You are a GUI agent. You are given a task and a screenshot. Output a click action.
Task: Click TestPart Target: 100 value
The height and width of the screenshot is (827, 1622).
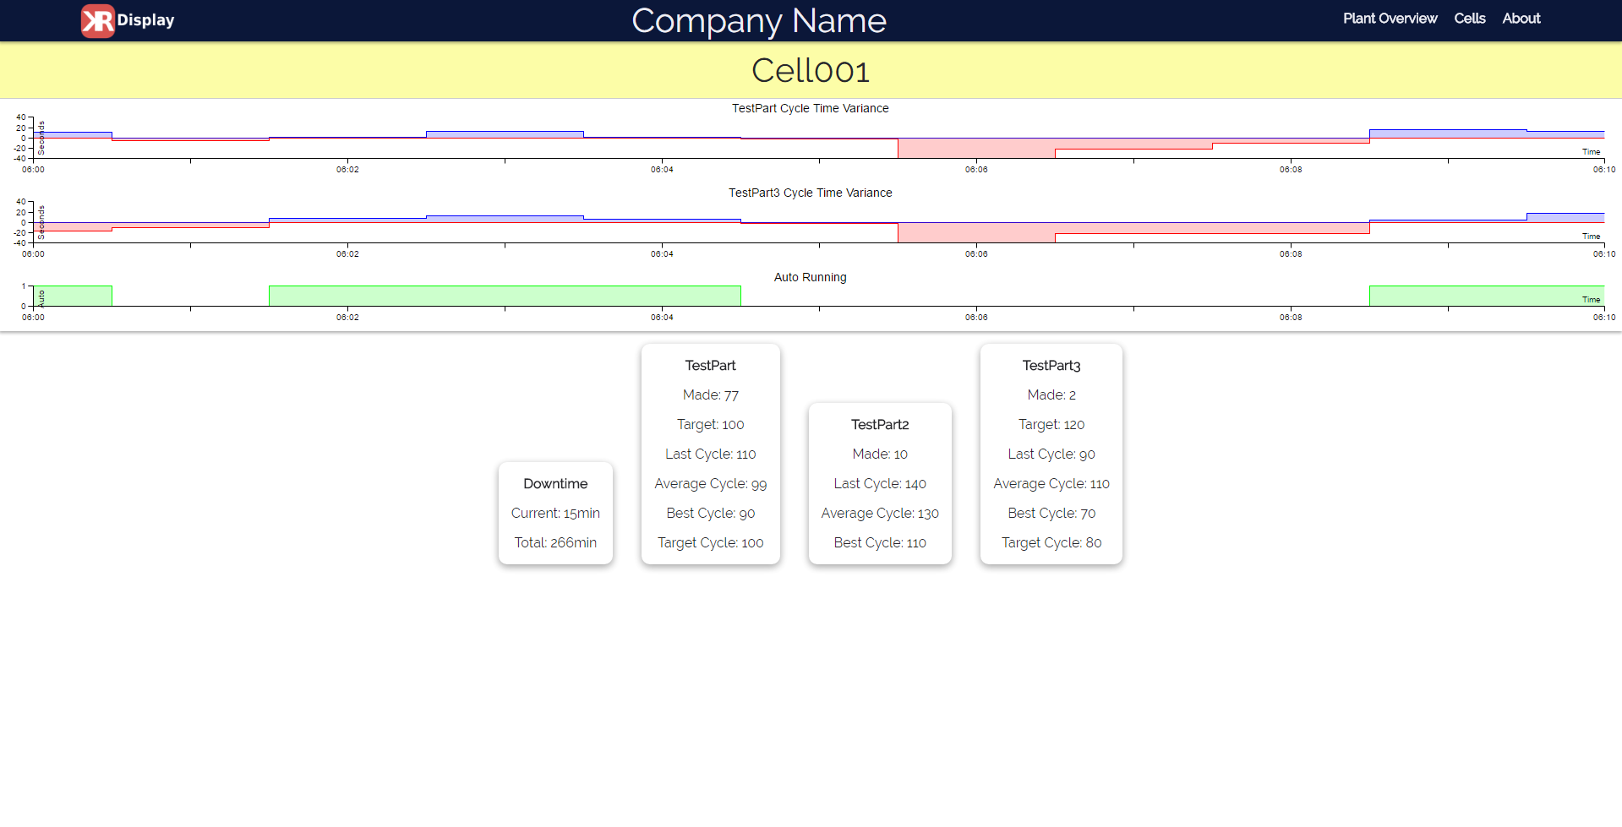711,425
